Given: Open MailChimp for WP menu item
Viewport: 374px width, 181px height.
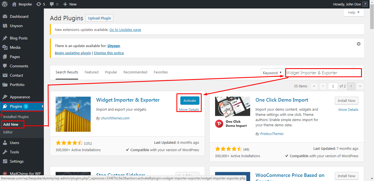Looking at the screenshot, I should point(22,174).
